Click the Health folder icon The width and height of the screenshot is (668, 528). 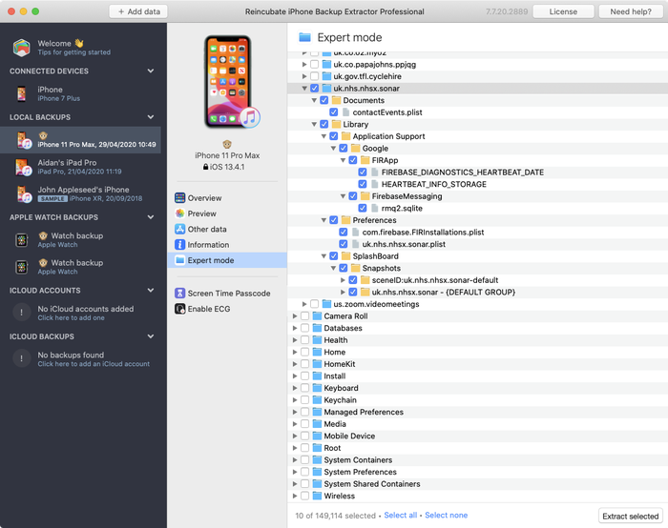coord(317,340)
